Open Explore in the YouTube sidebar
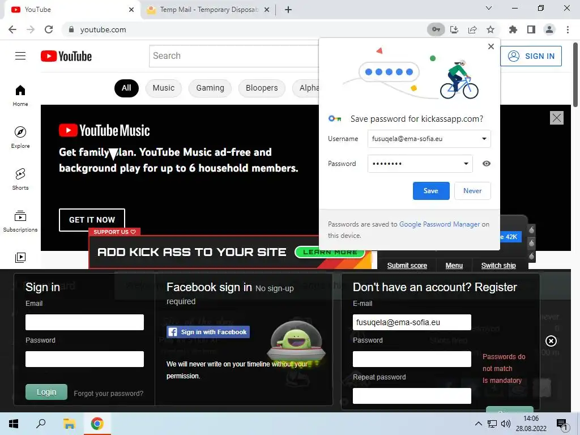 (20, 137)
